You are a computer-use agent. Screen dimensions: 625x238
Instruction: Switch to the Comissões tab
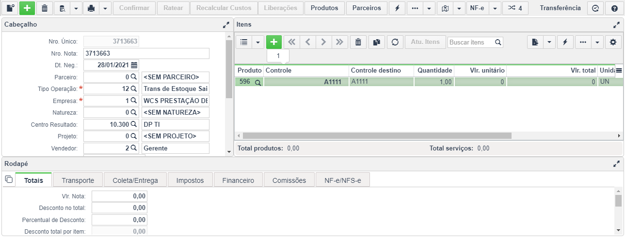tap(289, 180)
